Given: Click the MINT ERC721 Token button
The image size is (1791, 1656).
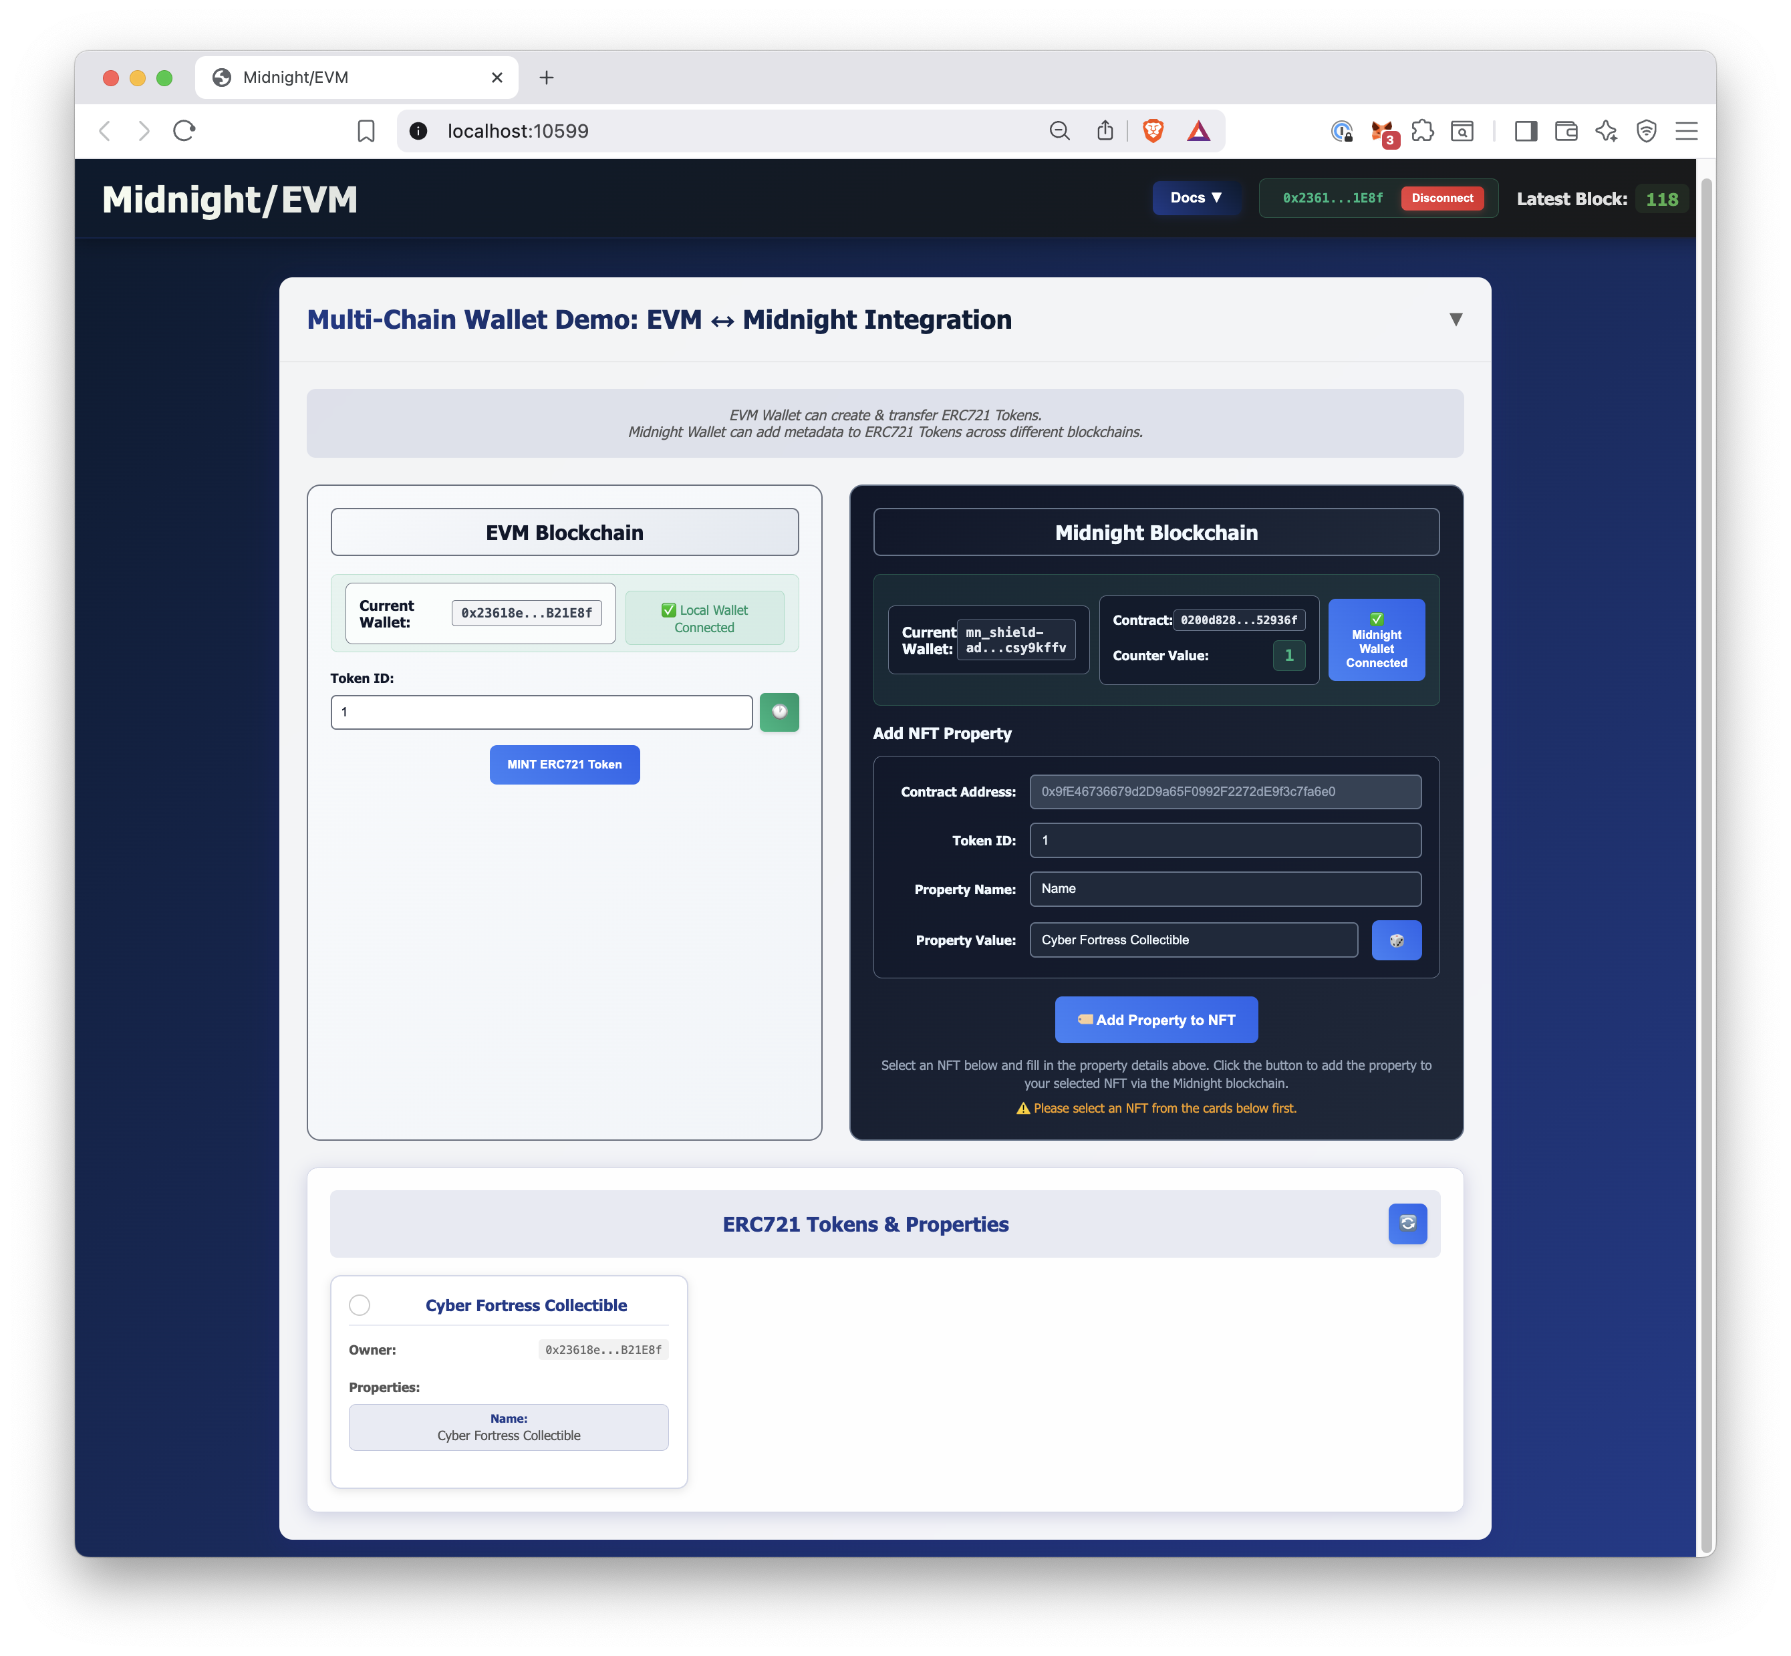Looking at the screenshot, I should coord(565,765).
